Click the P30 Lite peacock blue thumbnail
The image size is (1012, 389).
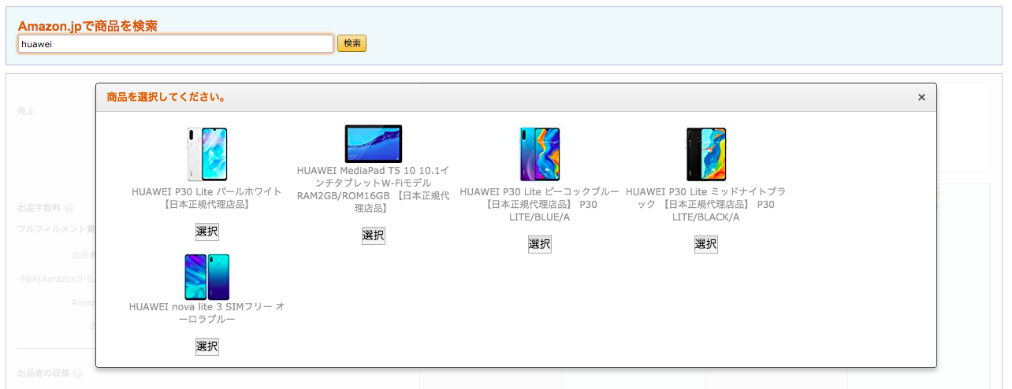point(540,154)
